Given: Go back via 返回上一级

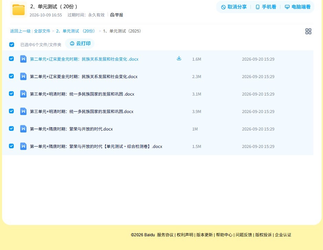Looking at the screenshot, I should (x=20, y=31).
